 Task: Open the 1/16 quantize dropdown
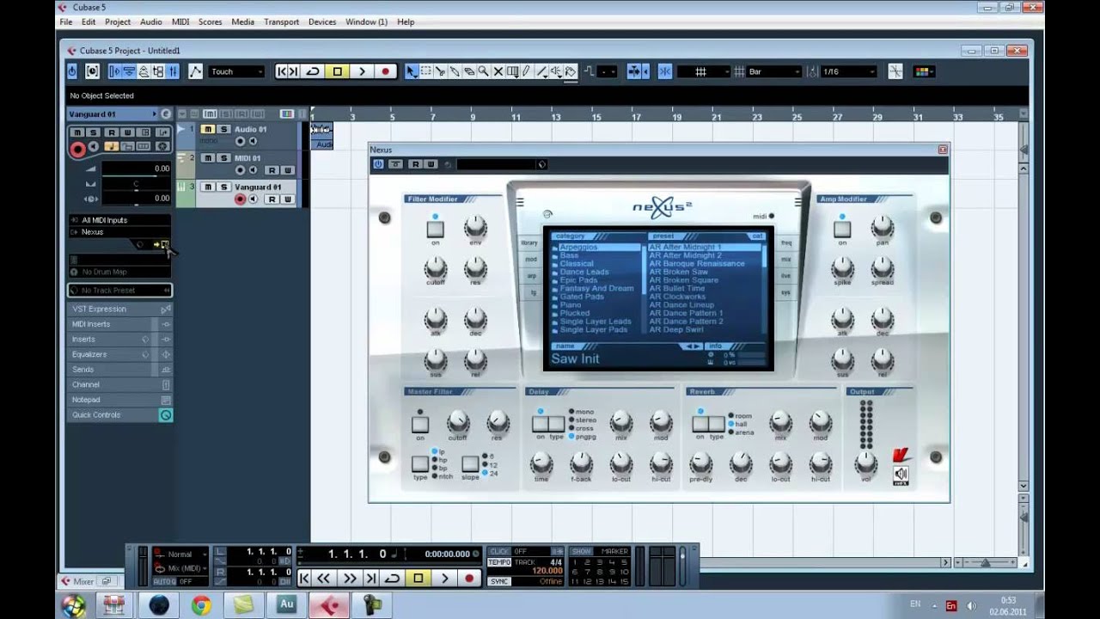[x=848, y=71]
